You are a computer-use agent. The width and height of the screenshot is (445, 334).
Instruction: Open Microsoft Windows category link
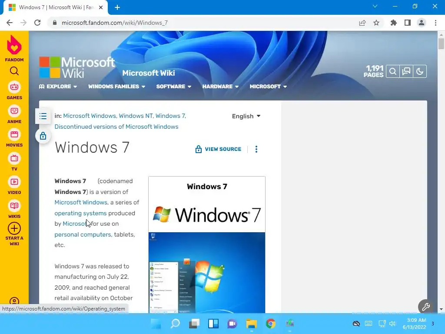pos(90,116)
